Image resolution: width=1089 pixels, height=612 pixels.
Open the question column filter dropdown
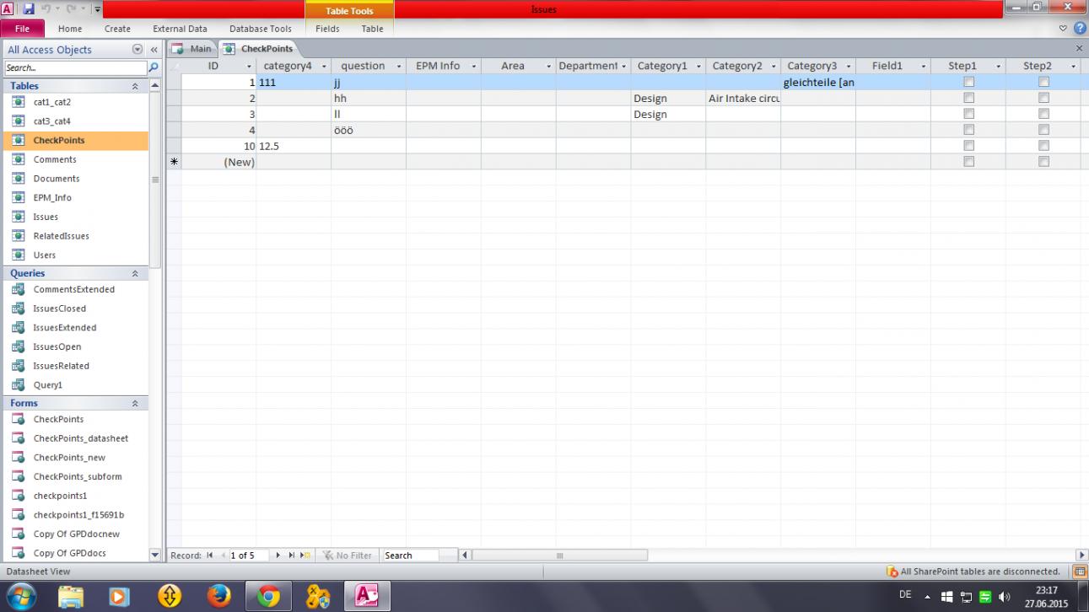(397, 67)
